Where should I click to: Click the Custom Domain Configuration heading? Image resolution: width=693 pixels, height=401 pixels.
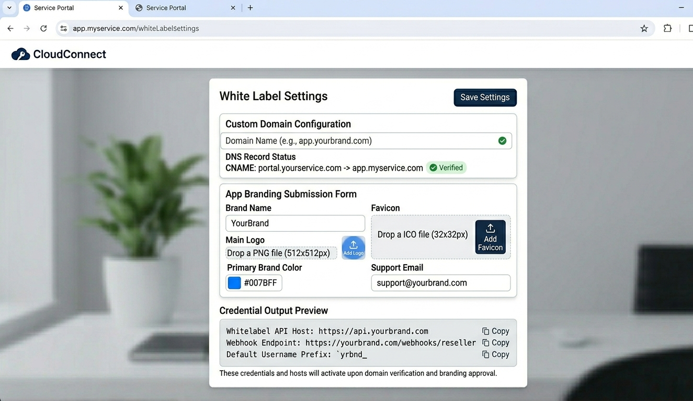(x=288, y=124)
